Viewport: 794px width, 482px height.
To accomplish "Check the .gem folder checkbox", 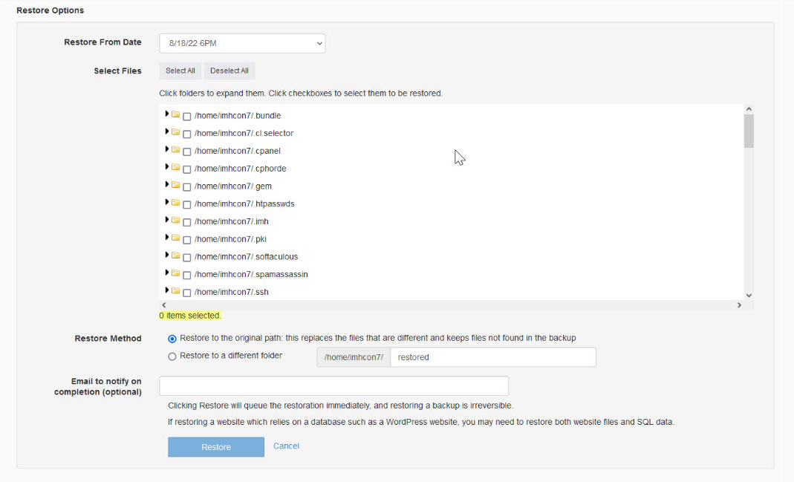I will [187, 187].
